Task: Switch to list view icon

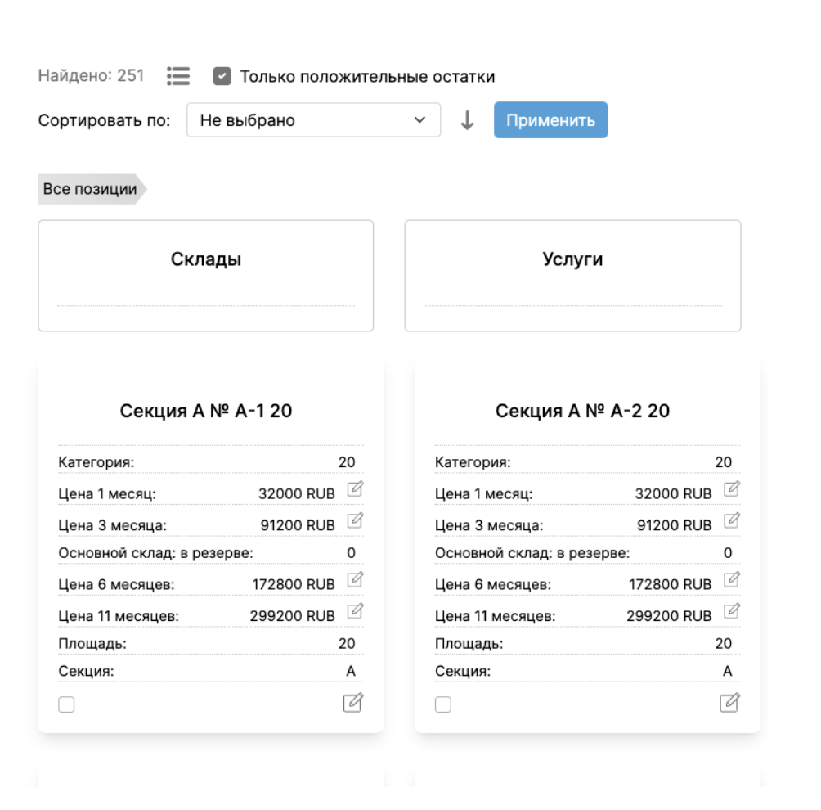Action: (177, 76)
